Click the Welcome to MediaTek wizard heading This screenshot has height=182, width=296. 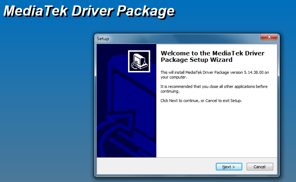[212, 56]
